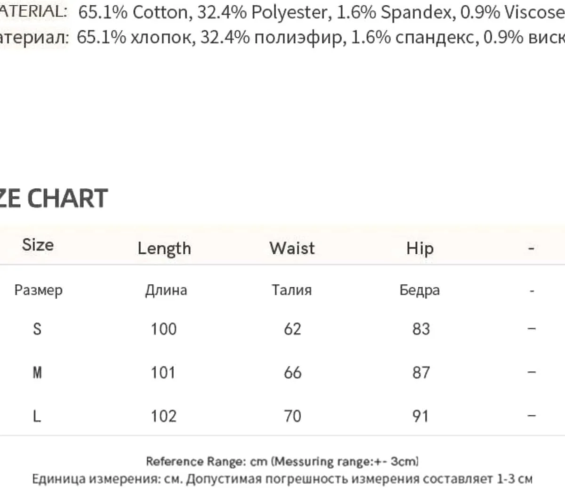The image size is (565, 488).
Task: Click waist value 70
Action: point(292,416)
